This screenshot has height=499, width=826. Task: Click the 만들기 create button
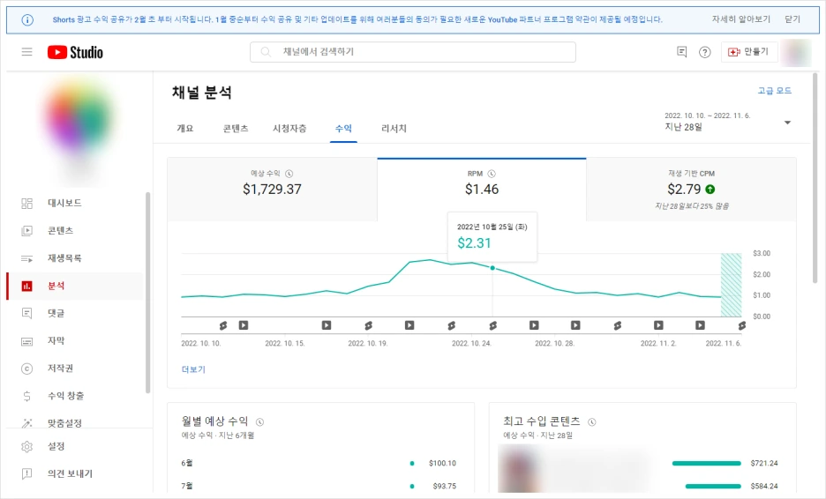748,52
